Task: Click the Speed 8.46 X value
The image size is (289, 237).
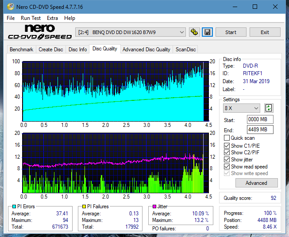Action: point(270,227)
